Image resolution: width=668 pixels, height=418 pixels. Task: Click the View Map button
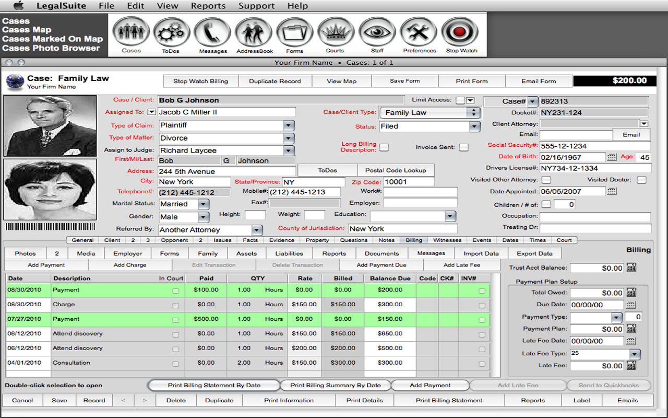[342, 81]
